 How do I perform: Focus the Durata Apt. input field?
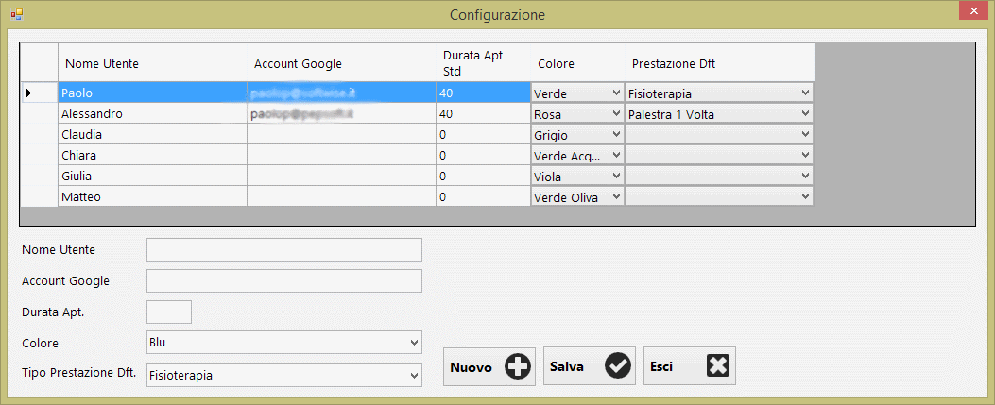(169, 312)
